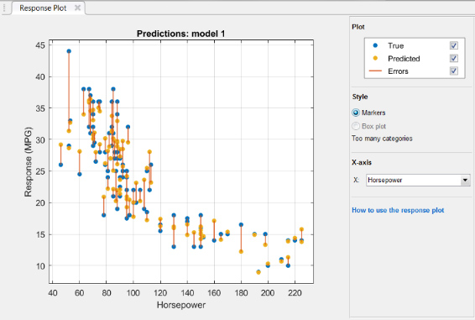Click the y-axis tick label 10
The width and height of the screenshot is (475, 320).
(x=40, y=266)
